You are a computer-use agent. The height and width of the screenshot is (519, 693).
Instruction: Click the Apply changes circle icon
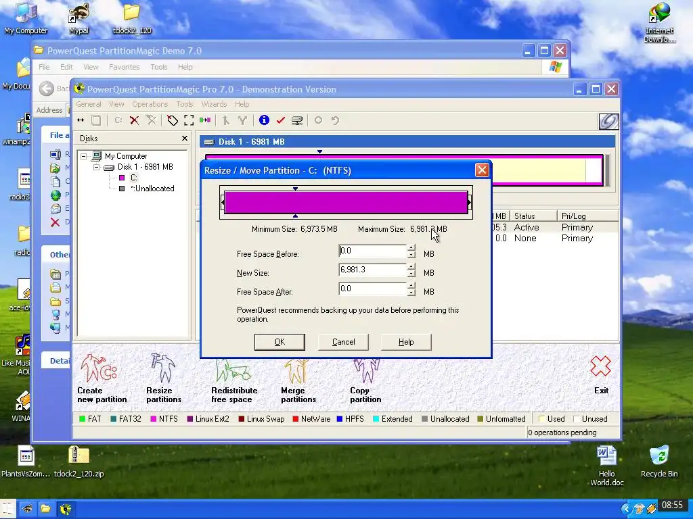318,120
